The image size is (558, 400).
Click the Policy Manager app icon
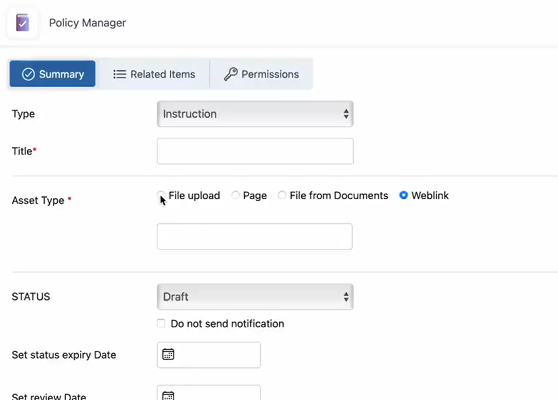(22, 23)
